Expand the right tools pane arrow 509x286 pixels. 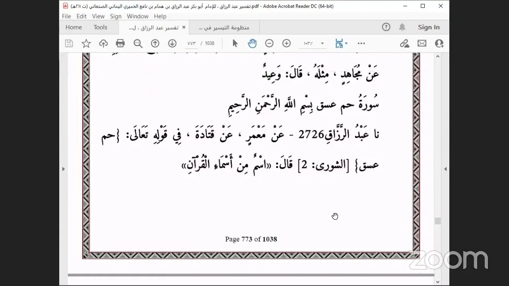(445, 169)
